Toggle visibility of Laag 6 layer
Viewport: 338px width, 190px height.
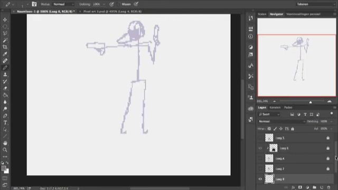point(260,148)
